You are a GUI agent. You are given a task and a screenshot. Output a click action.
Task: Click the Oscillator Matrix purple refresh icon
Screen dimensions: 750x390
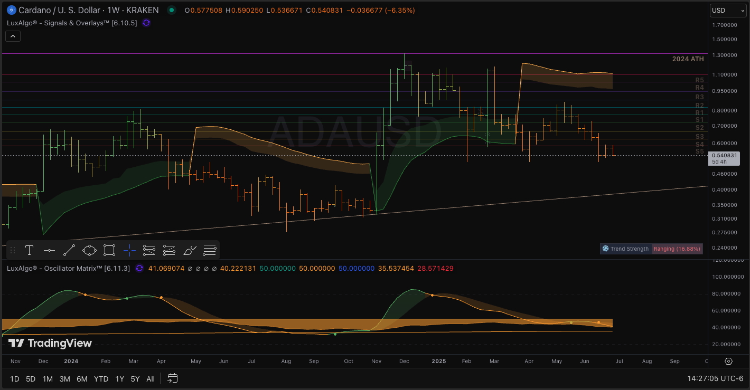coord(139,268)
